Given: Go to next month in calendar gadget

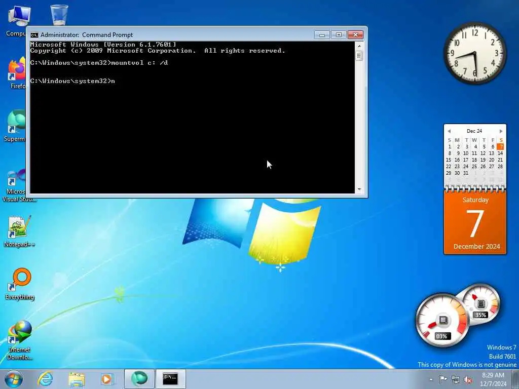Looking at the screenshot, I should pyautogui.click(x=501, y=131).
